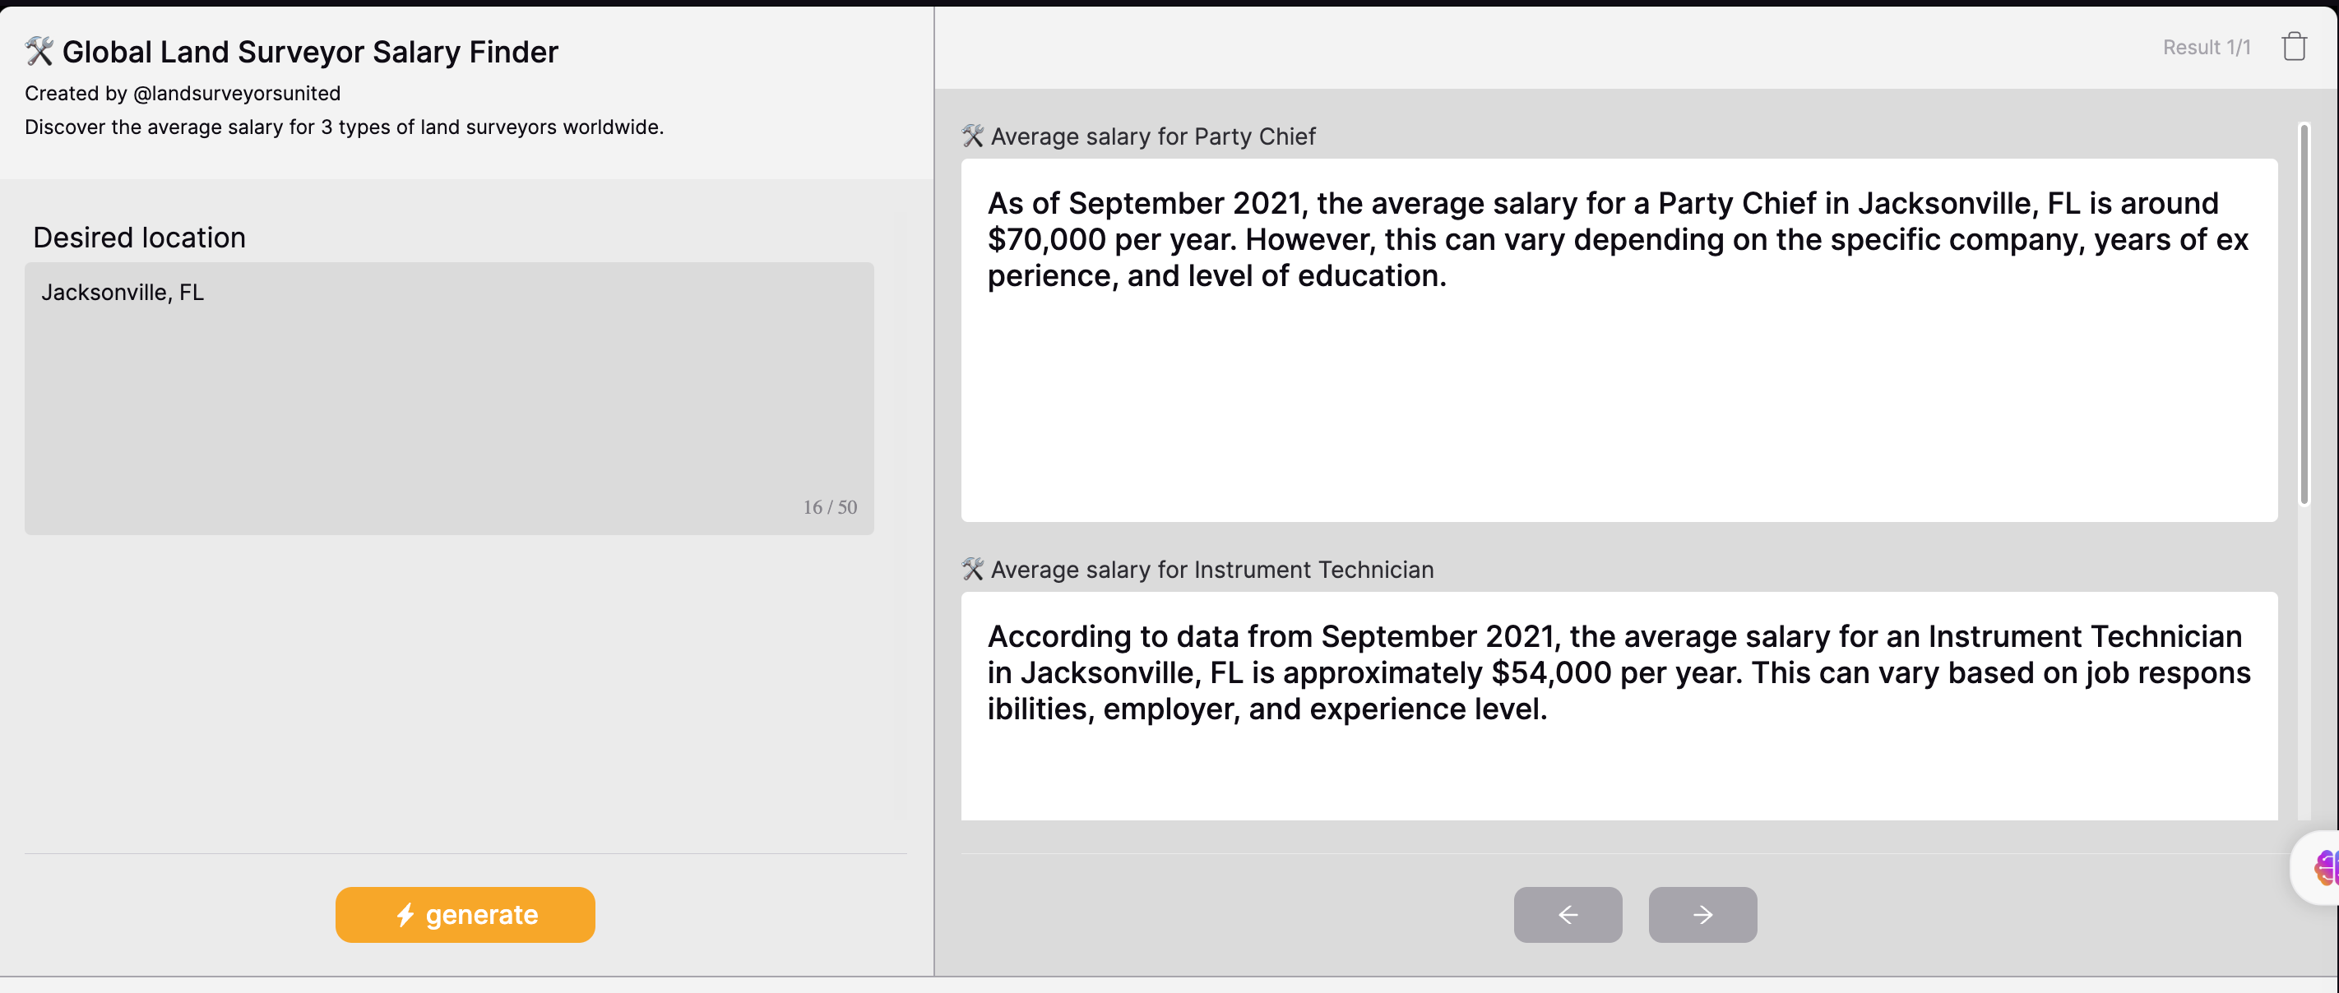
Task: Click tools icon next to Party Chief heading
Action: click(x=972, y=136)
